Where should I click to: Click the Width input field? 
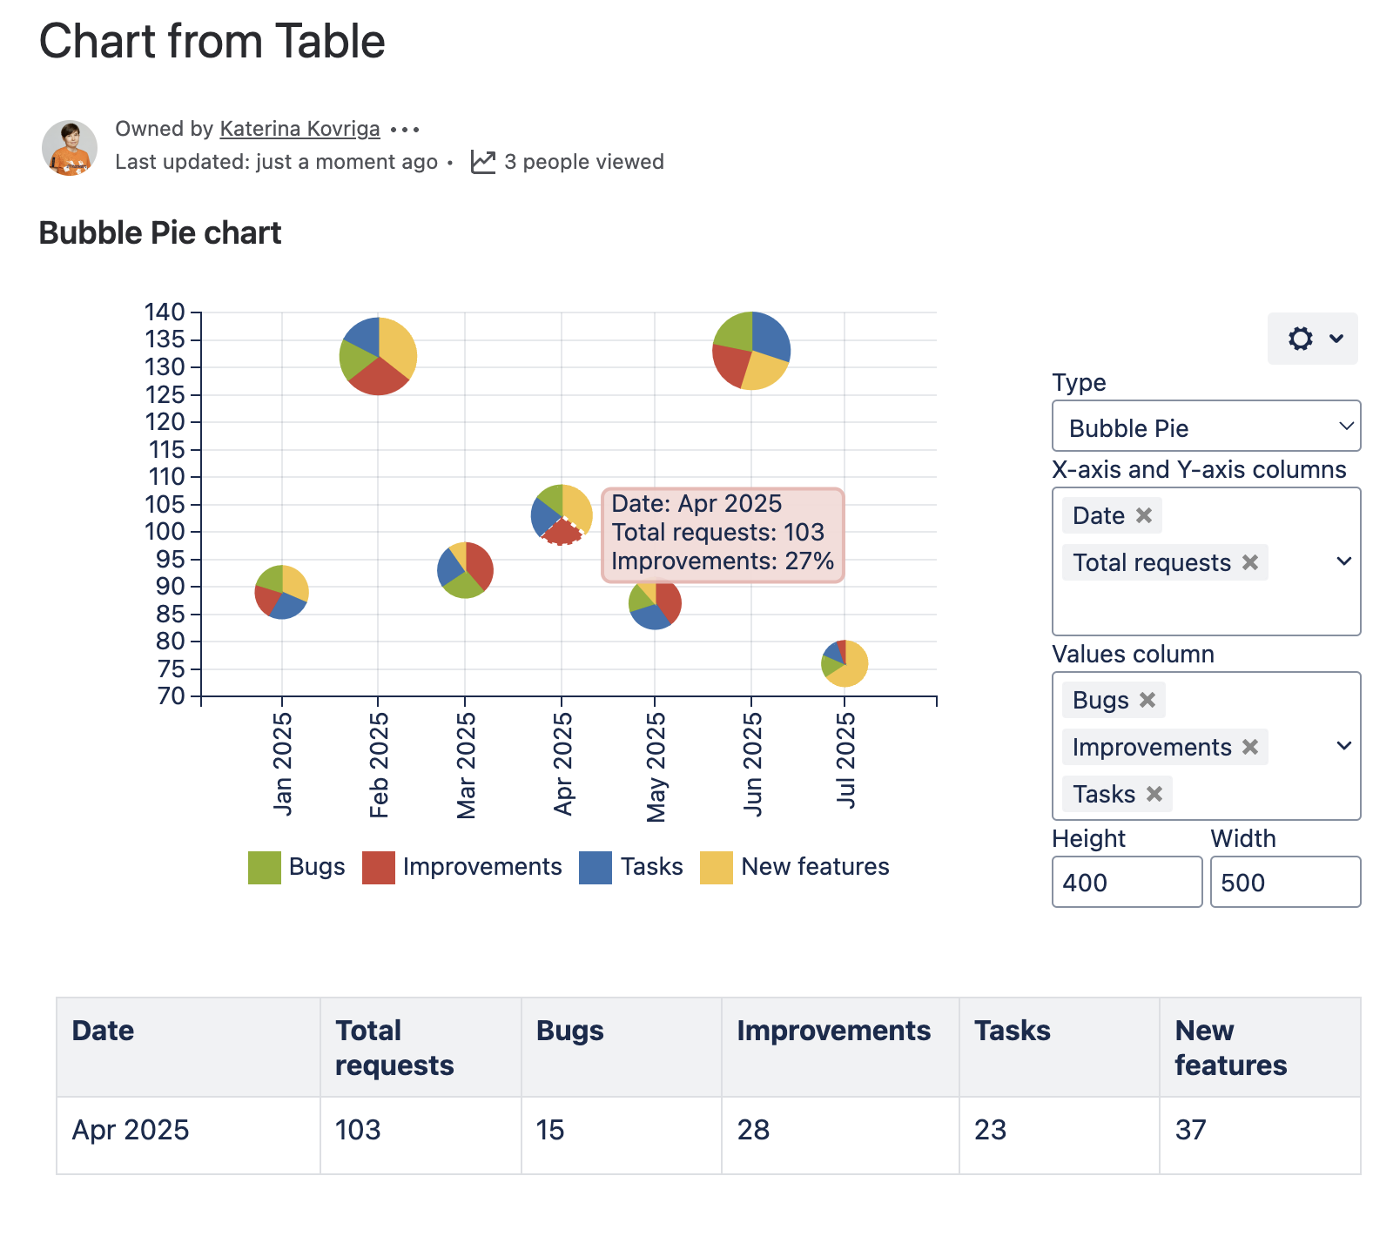[1285, 882]
